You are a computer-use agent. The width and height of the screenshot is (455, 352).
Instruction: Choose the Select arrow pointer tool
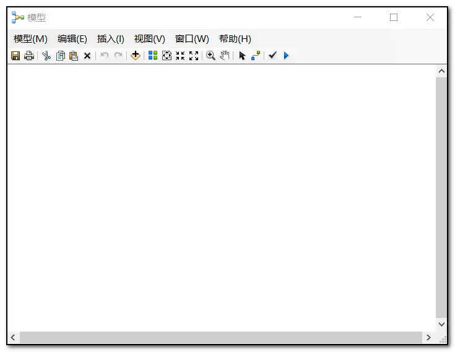pyautogui.click(x=242, y=56)
